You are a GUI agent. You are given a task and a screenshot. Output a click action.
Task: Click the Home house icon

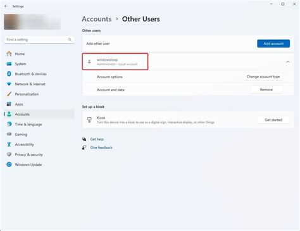(9, 54)
